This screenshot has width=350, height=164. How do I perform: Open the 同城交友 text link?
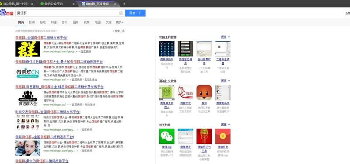185,103
